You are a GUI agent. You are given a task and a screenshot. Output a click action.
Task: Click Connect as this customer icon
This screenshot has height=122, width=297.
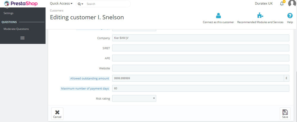click(x=218, y=15)
